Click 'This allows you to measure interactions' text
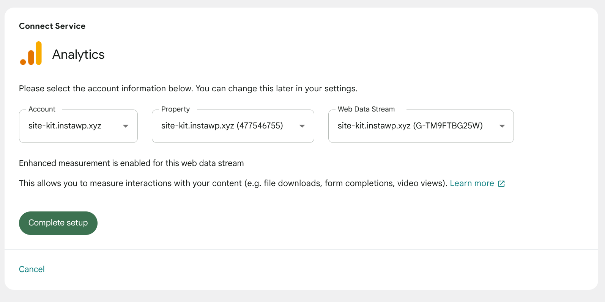Image resolution: width=605 pixels, height=302 pixels. click(x=233, y=183)
